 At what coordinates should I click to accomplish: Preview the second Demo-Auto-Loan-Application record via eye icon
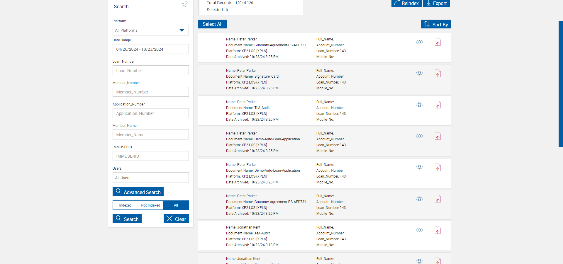[419, 167]
